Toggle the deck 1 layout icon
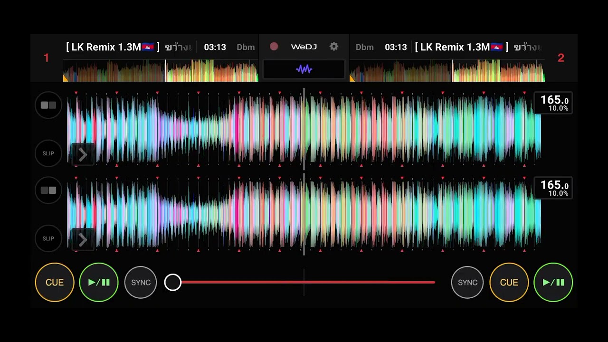Viewport: 608px width, 342px height. coord(48,105)
